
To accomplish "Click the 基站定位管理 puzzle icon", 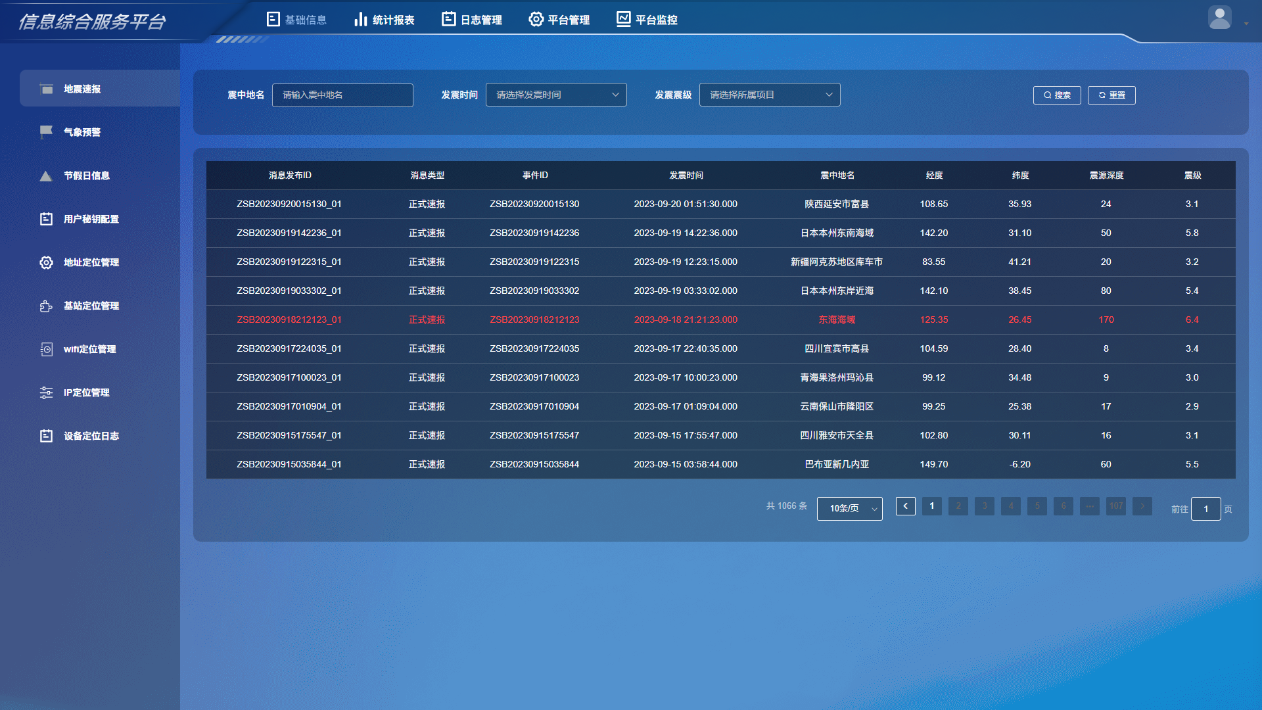I will [x=46, y=306].
